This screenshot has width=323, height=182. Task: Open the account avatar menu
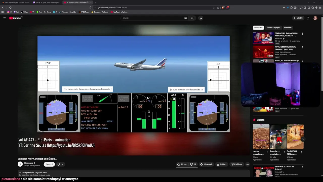[x=315, y=18]
